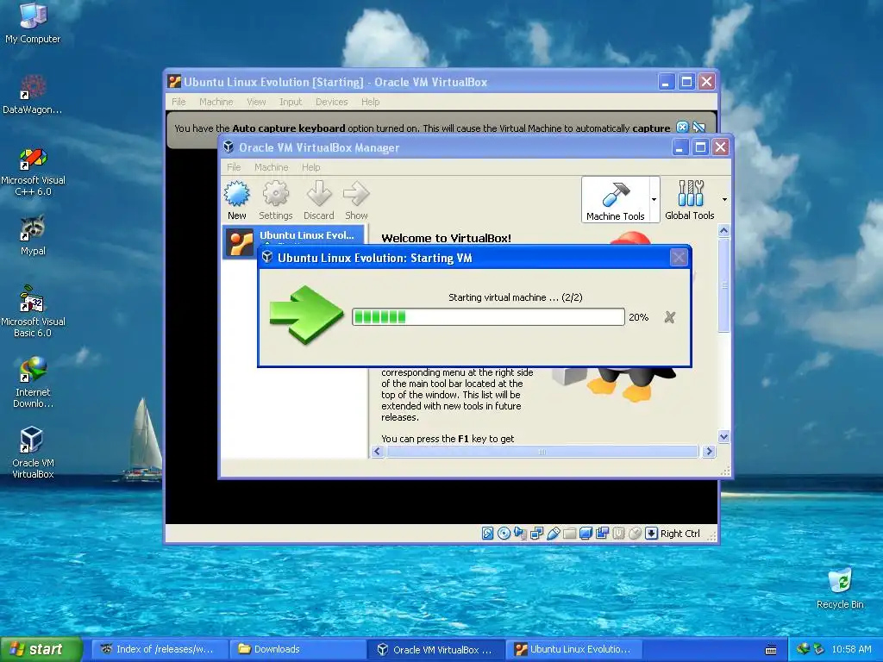Select the Recycle Bin icon
The height and width of the screenshot is (662, 883).
(840, 589)
